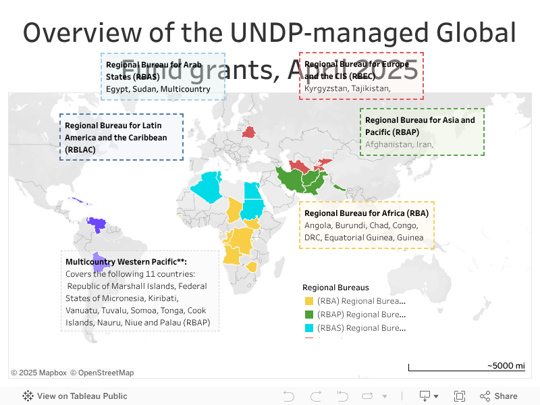Click the Tableau logo icon
This screenshot has height=405, width=540.
28,396
